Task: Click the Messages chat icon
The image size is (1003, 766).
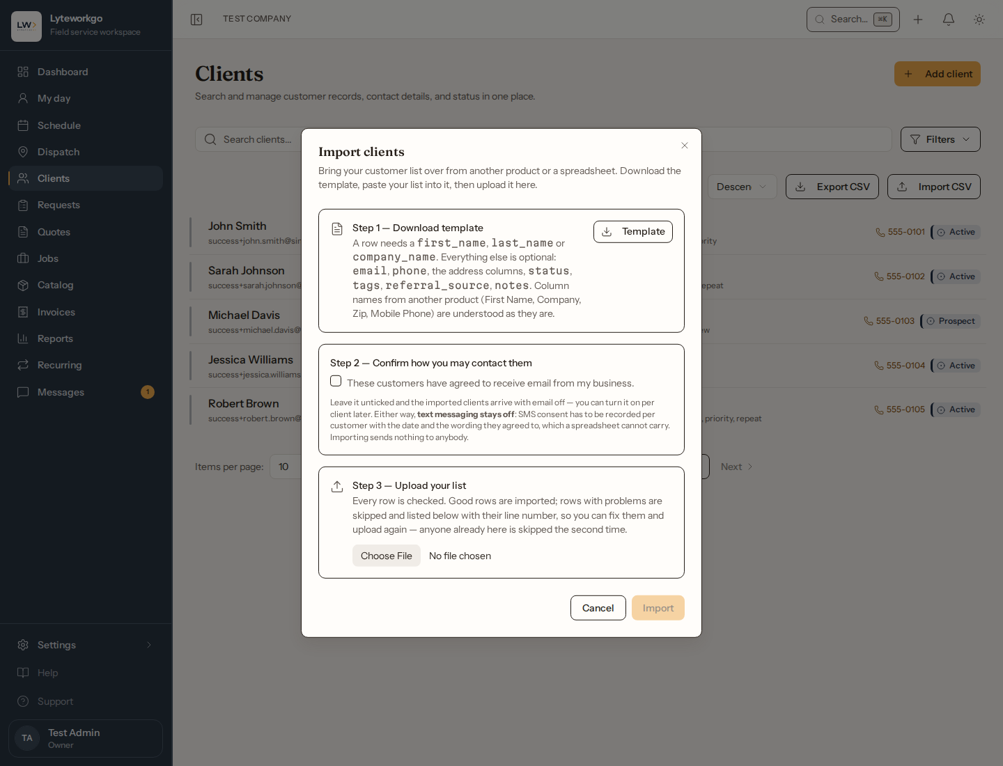Action: (23, 392)
